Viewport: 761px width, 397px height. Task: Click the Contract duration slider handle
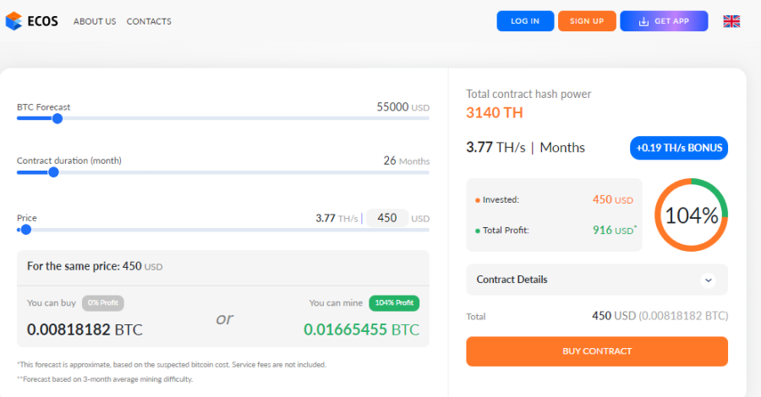(x=53, y=172)
